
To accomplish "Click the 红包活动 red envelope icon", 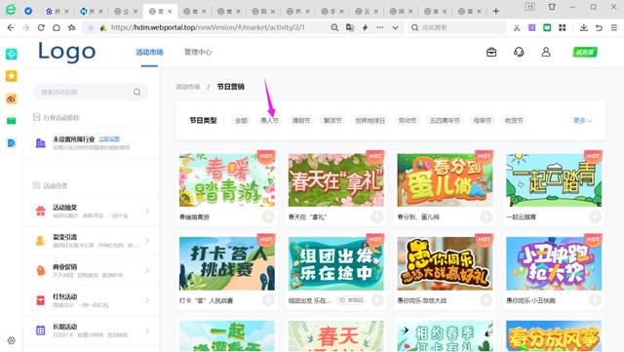I will point(41,300).
